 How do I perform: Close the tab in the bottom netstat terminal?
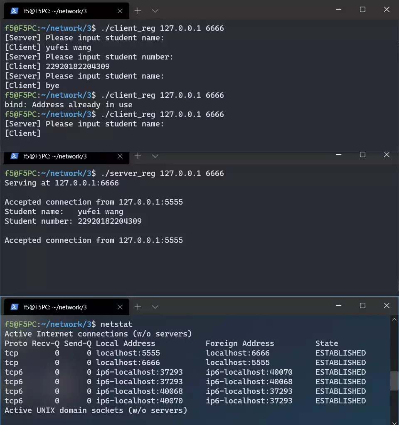[x=120, y=307]
